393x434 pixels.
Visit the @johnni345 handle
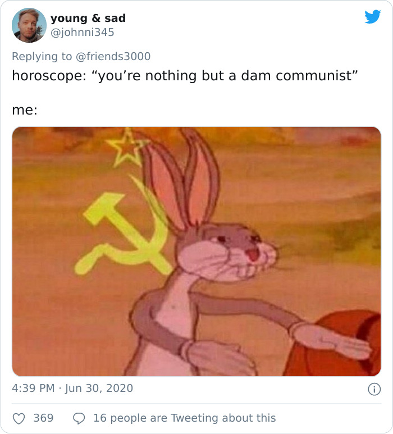pyautogui.click(x=82, y=33)
